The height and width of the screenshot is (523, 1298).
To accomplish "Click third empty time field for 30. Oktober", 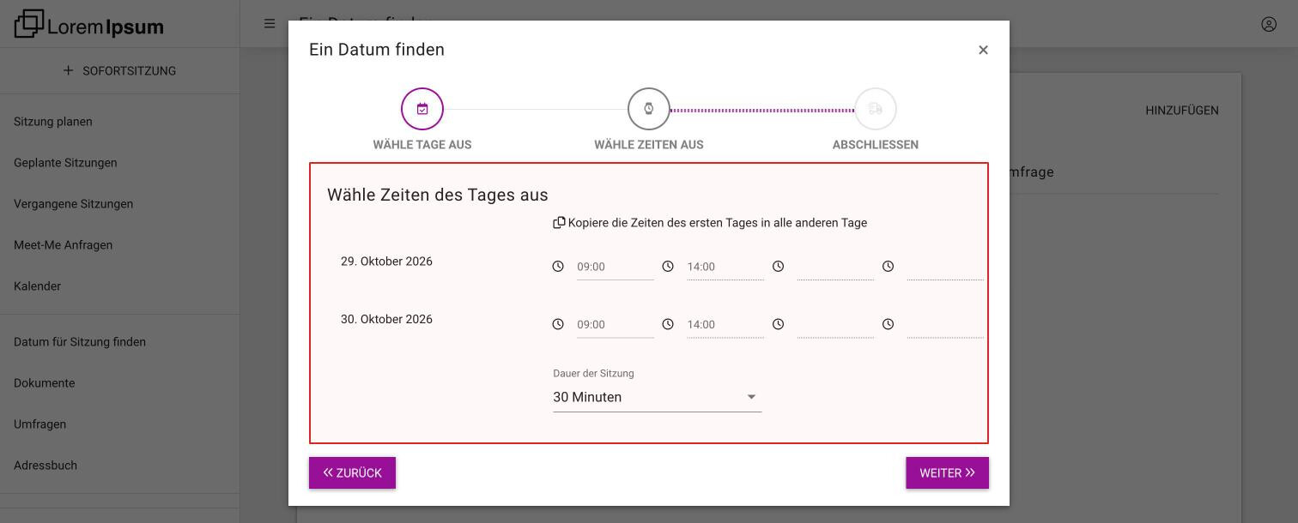I will (x=835, y=324).
